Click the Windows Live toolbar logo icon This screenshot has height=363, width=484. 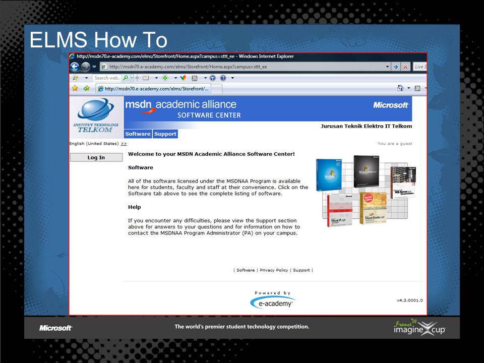click(x=76, y=78)
